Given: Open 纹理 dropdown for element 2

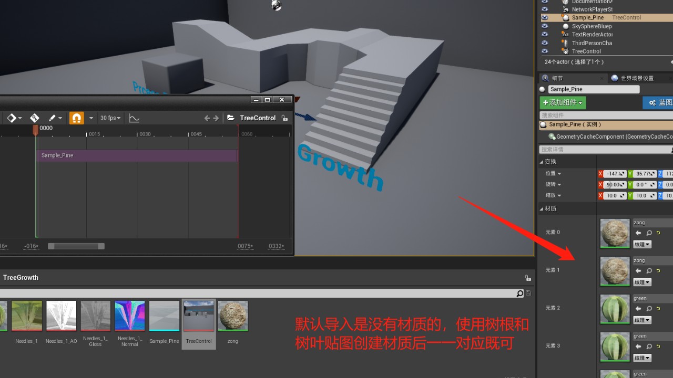Looking at the screenshot, I should pyautogui.click(x=642, y=320).
